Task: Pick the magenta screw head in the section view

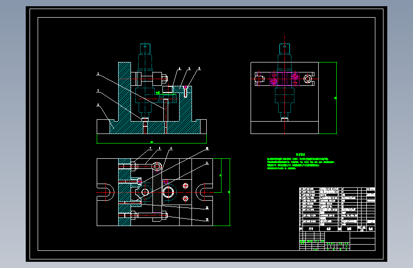Action: click(x=185, y=87)
